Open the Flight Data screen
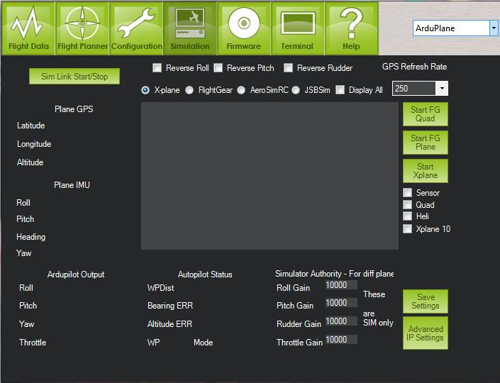Viewport: 500px width, 383px height. coord(29,28)
